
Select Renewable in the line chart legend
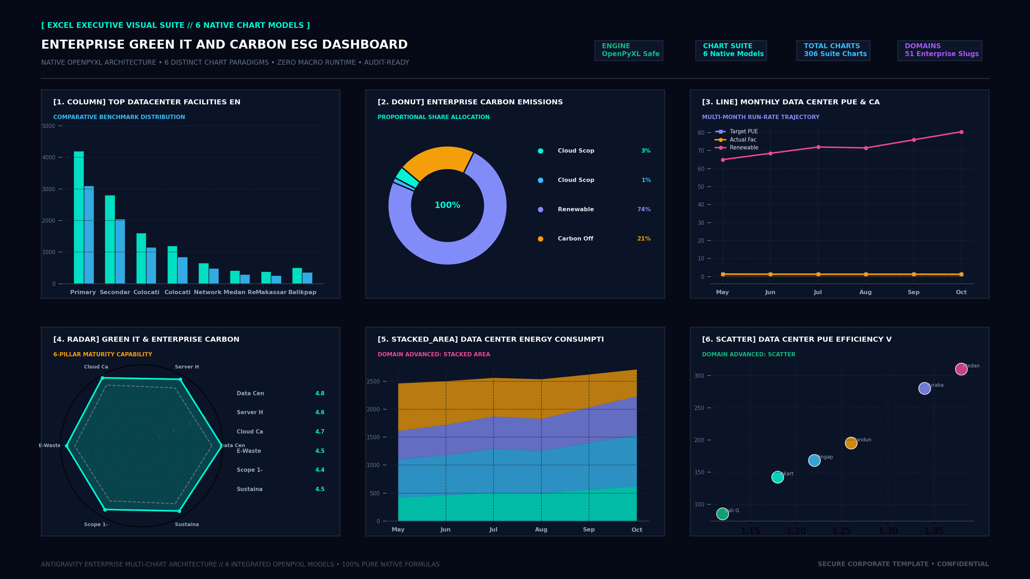736,148
